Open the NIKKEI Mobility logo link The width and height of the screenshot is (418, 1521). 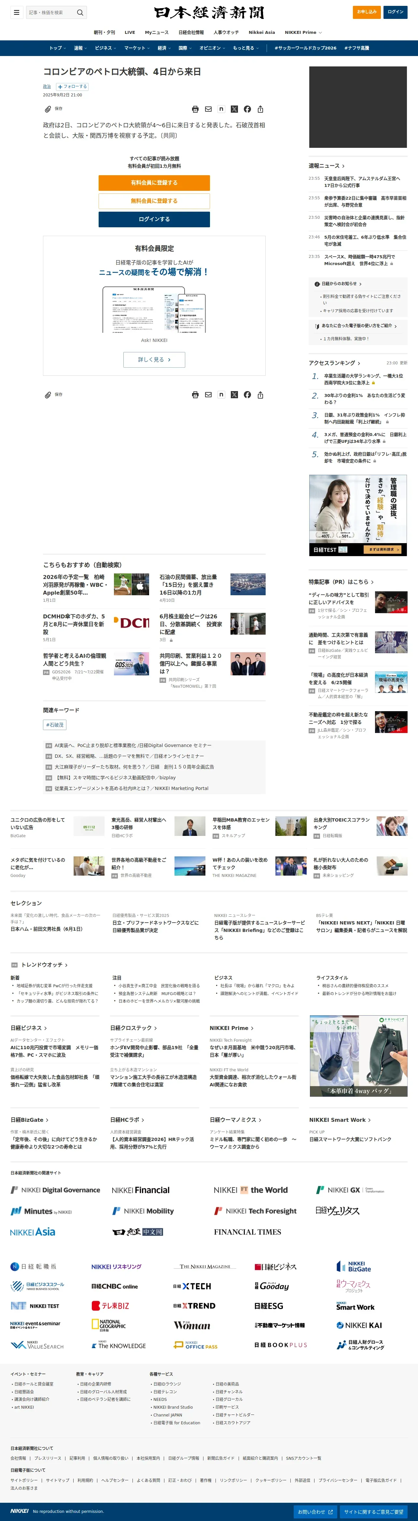pos(143,1211)
